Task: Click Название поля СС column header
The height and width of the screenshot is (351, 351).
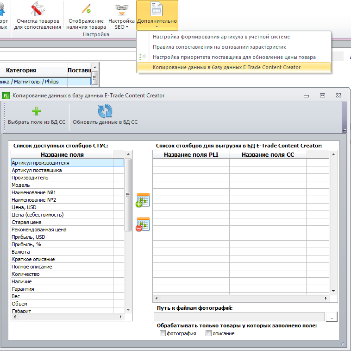Action: pos(268,155)
